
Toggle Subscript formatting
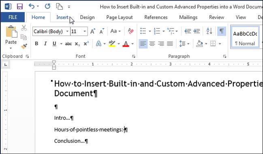(77, 44)
